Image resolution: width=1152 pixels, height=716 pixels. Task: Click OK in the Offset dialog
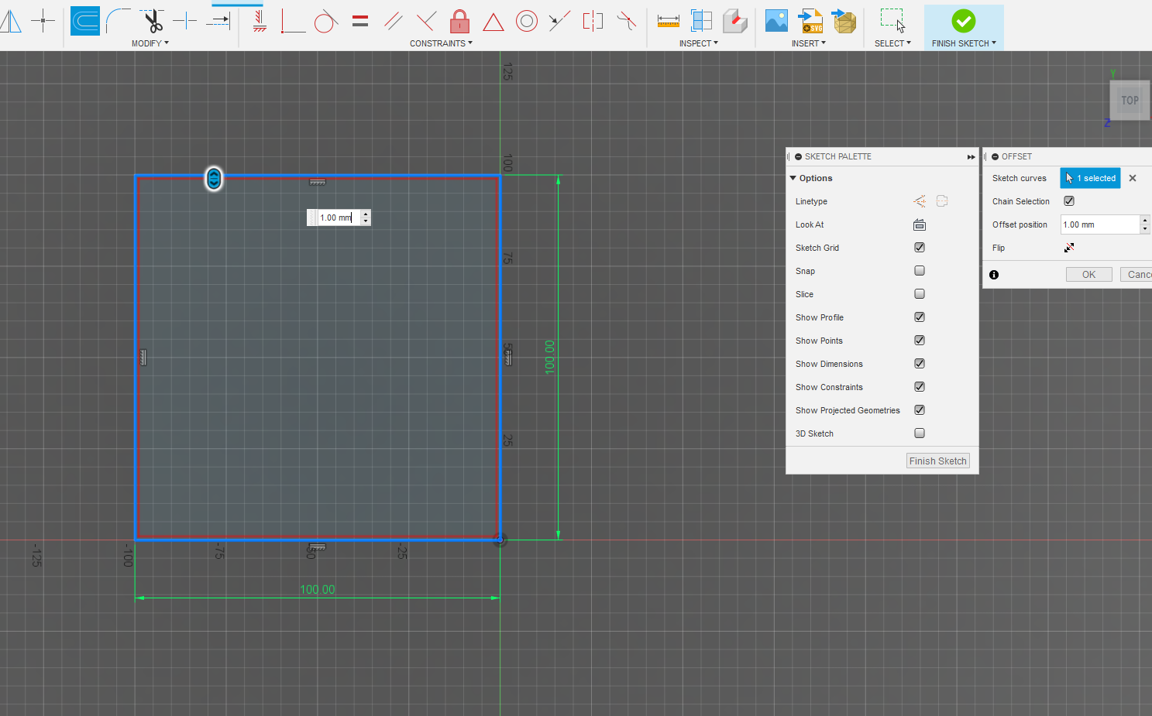[x=1088, y=275]
